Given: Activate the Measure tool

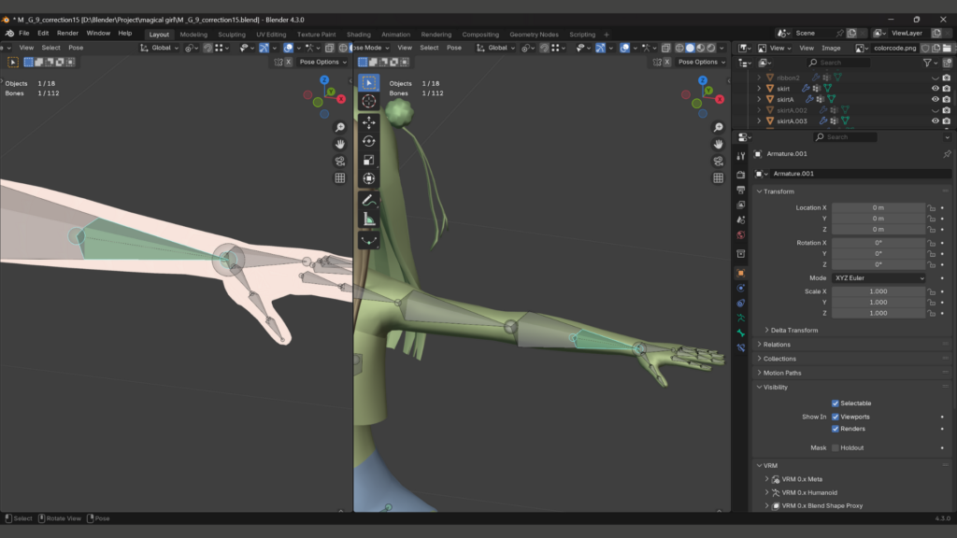Looking at the screenshot, I should click(369, 219).
